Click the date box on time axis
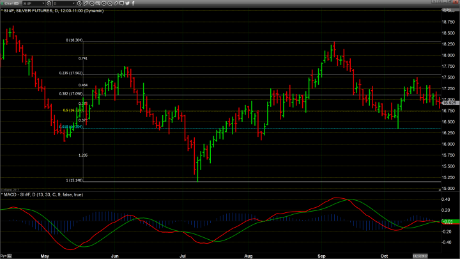460x259 pixels. point(424,255)
